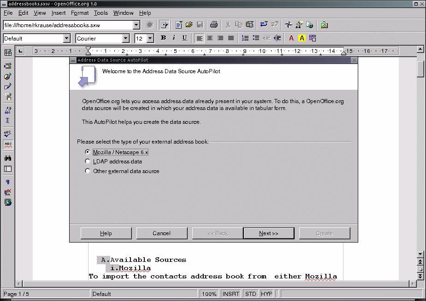Click the increase indent icon
The width and height of the screenshot is (426, 301).
[x=277, y=38]
